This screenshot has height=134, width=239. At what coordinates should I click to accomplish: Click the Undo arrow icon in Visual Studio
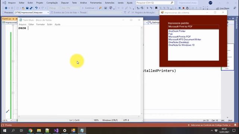(36, 8)
